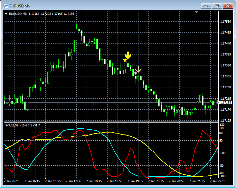Click indicator scale value 120
Screen dimensions: 237x188
click(222, 125)
